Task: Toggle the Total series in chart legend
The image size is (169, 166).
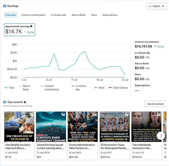Action: 9,88
